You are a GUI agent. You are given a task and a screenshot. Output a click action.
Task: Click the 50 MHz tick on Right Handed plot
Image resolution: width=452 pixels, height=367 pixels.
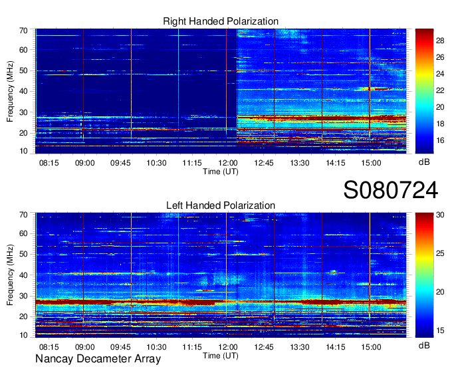[x=23, y=71]
